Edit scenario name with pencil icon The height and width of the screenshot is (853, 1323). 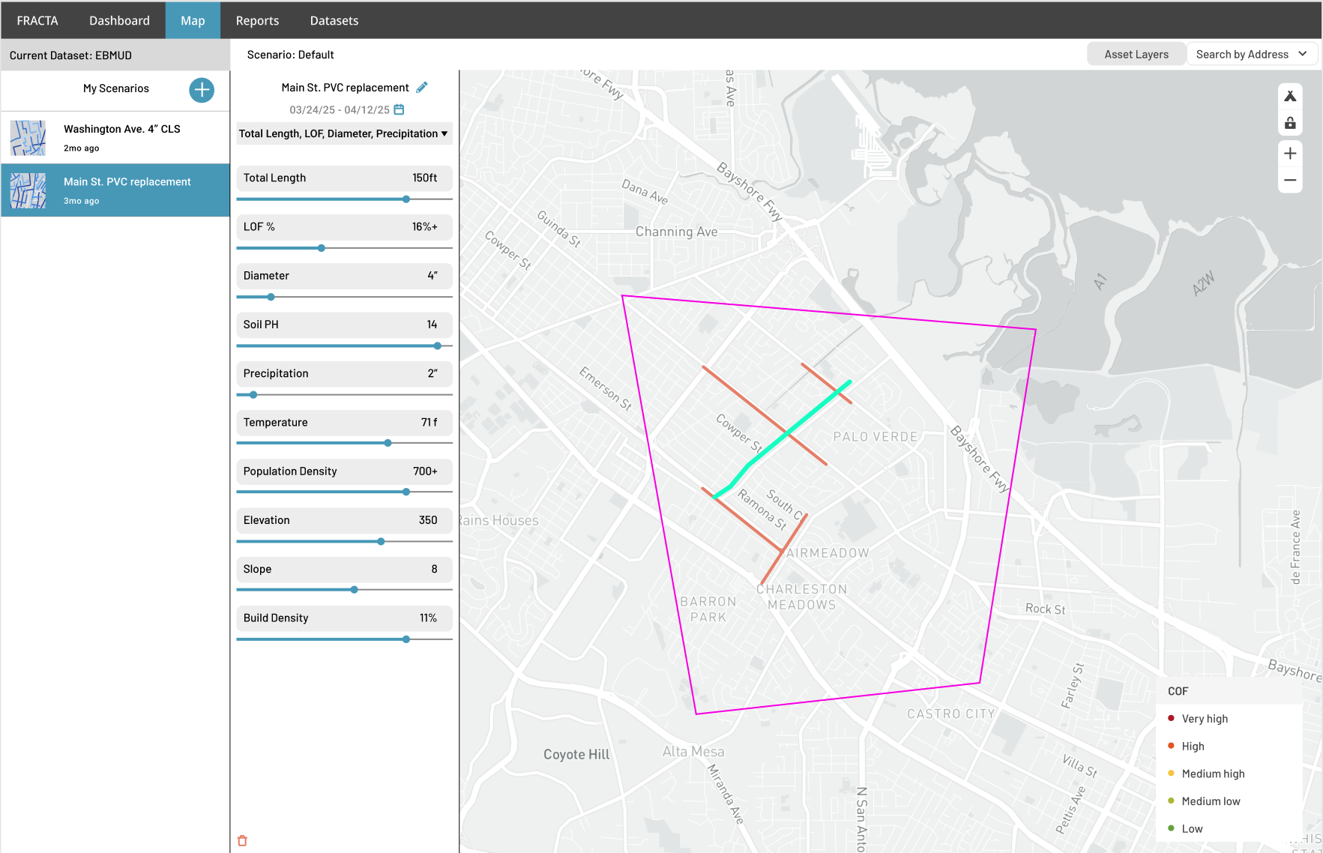422,88
